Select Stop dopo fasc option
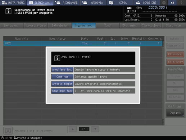186x140 pixels. click(x=62, y=91)
